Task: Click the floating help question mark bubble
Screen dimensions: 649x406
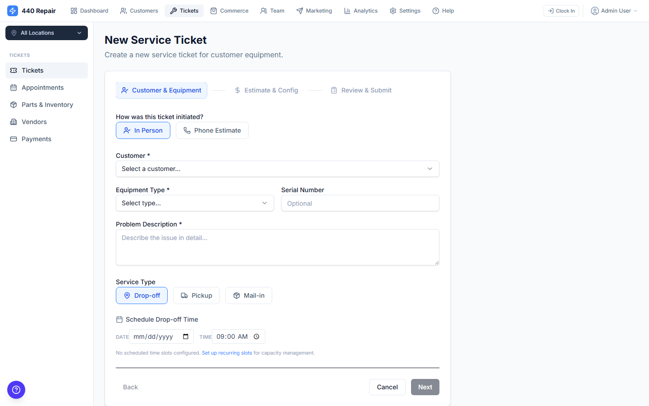Action: 16,390
